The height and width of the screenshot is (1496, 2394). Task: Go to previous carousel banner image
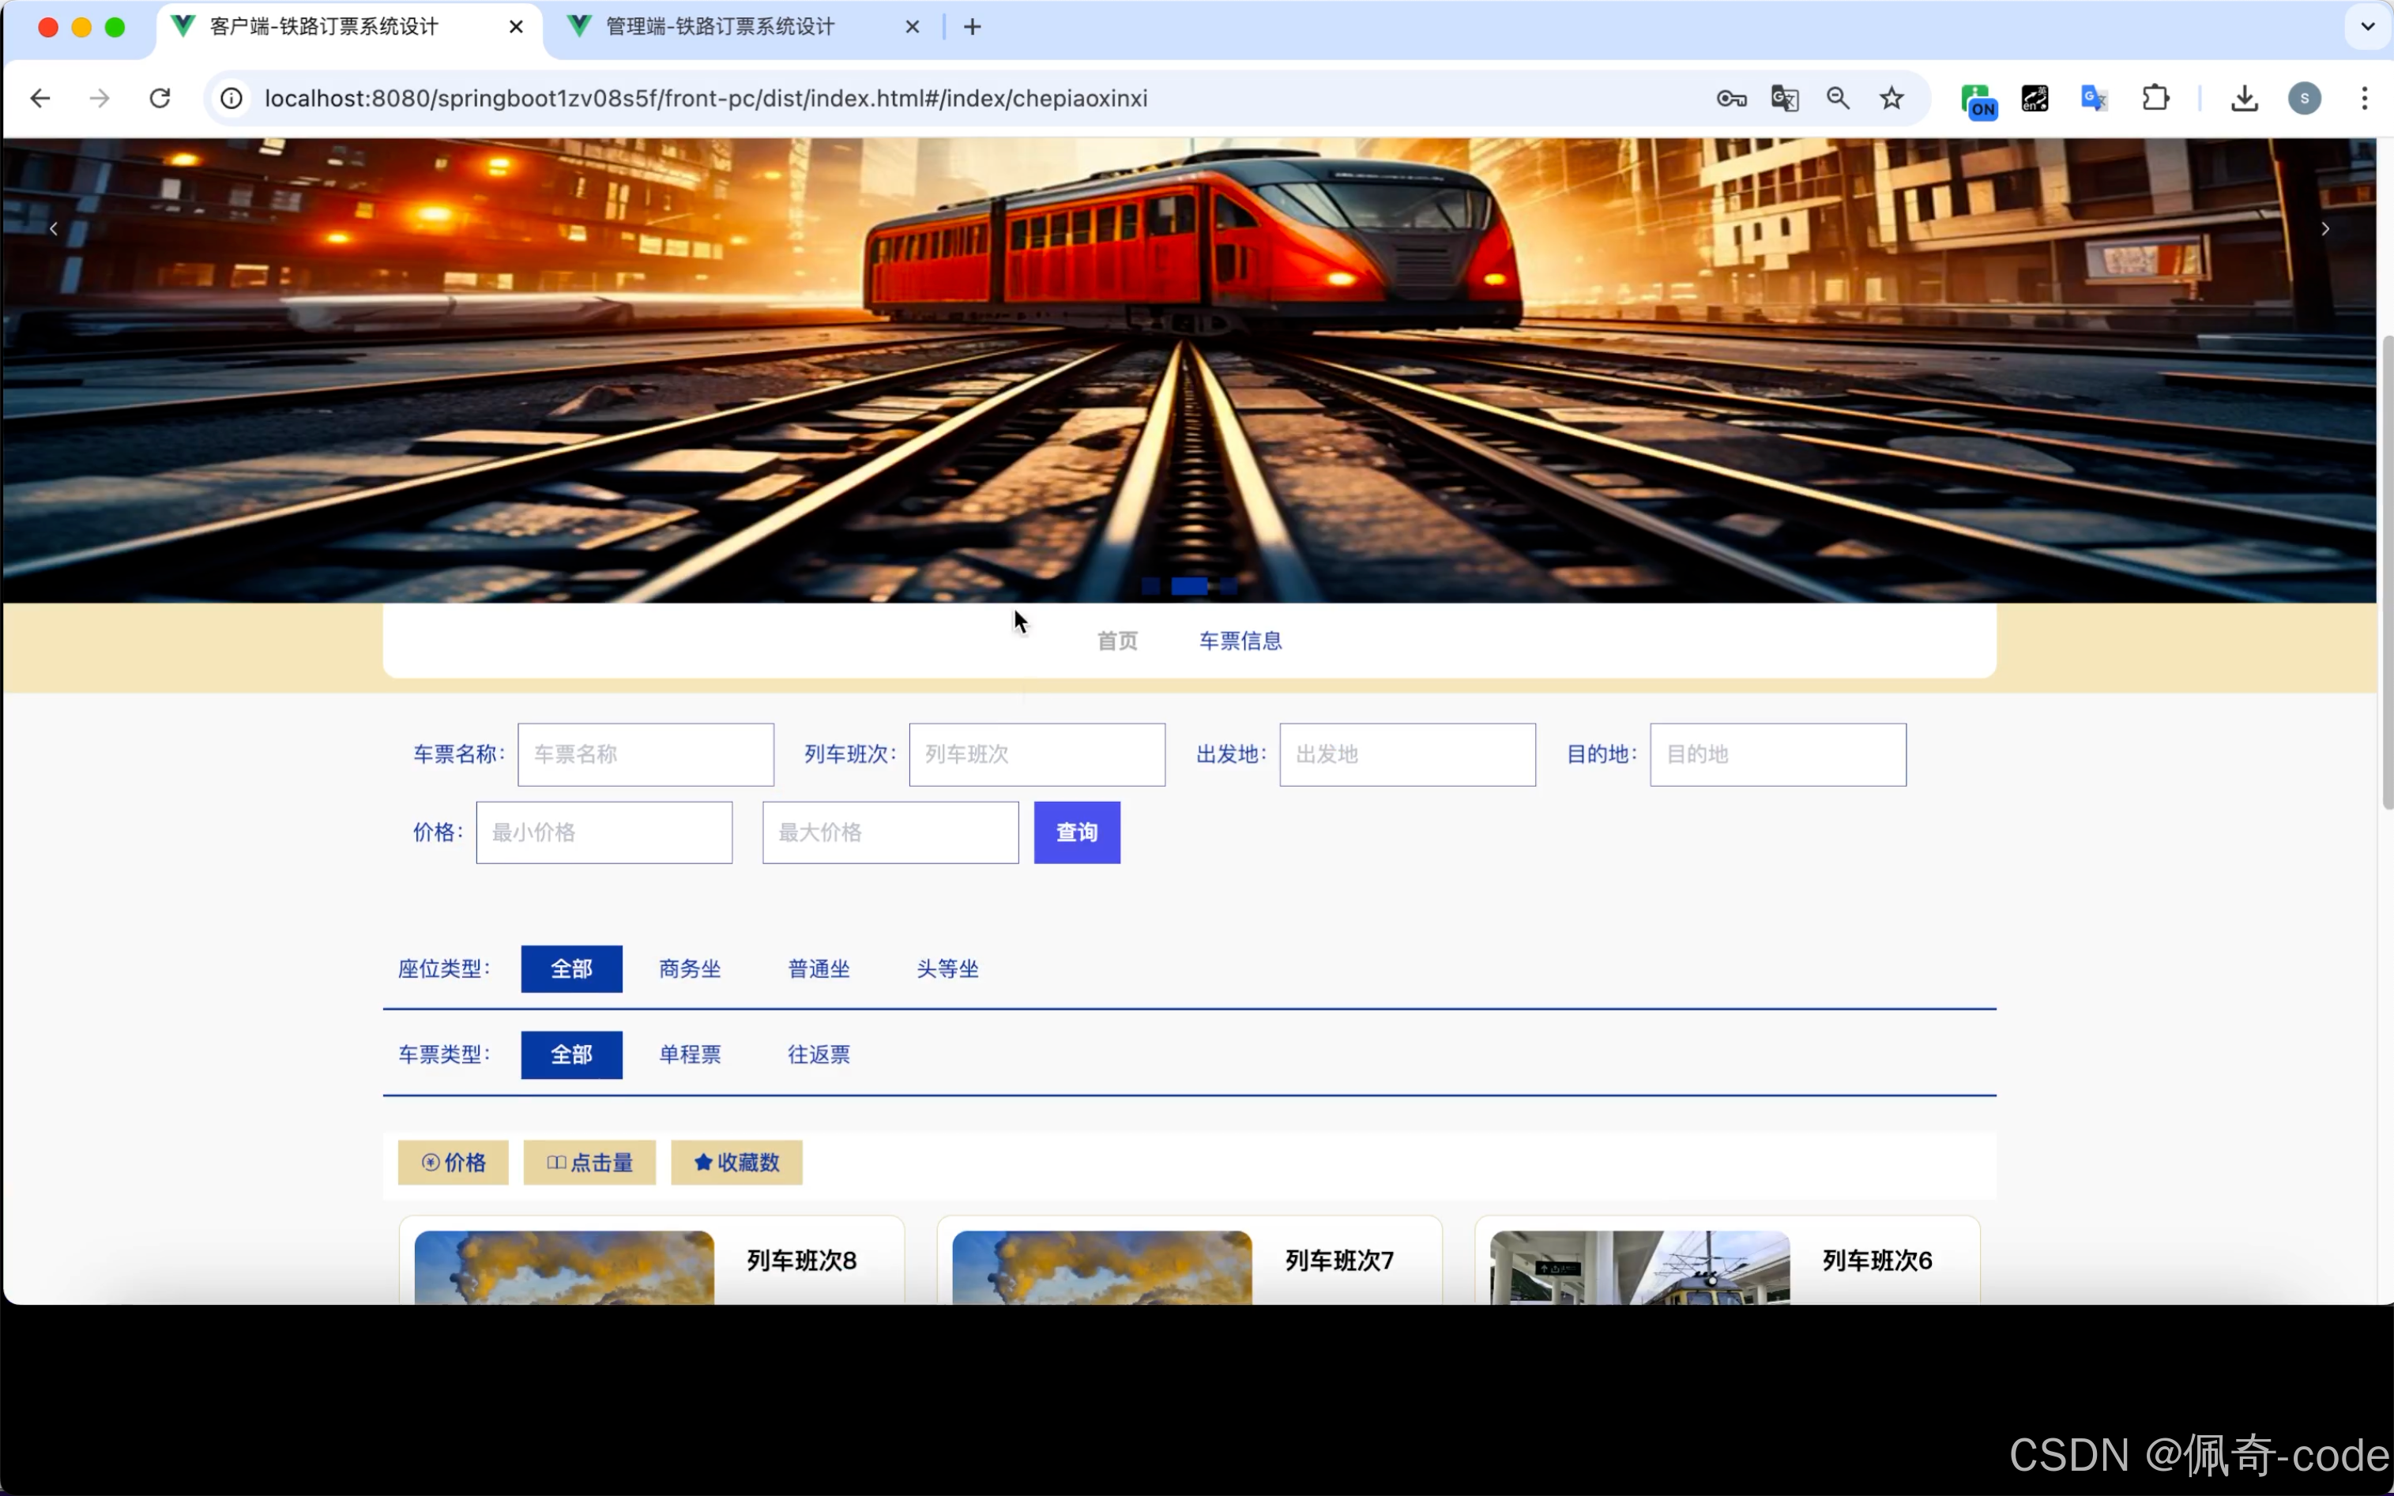tap(54, 228)
